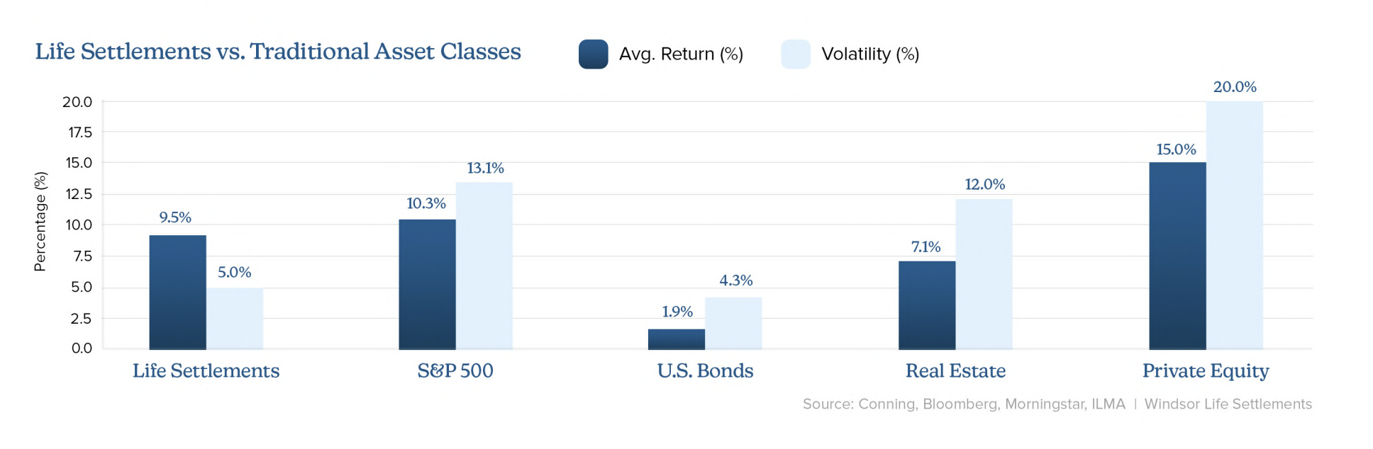
Task: Click the Private Equity category label
Action: (1206, 371)
